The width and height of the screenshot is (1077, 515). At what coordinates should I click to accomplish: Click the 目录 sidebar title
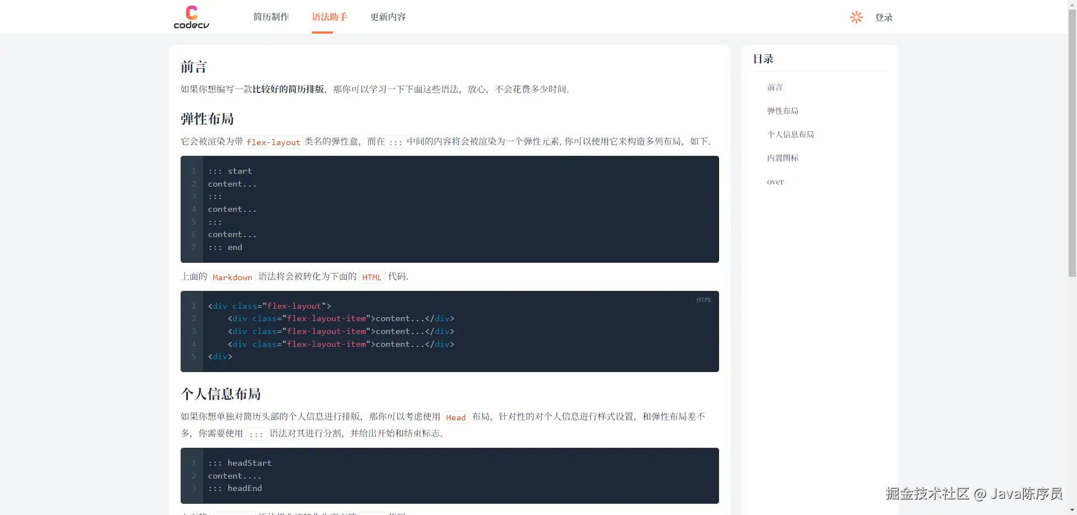click(x=763, y=59)
